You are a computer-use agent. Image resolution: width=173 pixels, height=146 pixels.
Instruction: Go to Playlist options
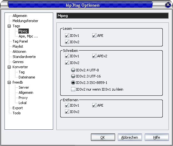(18, 46)
